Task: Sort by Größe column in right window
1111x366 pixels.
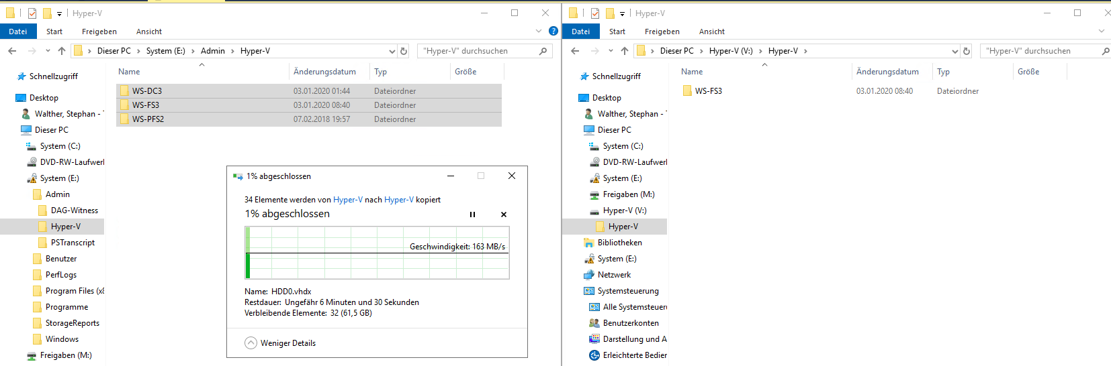Action: [x=1028, y=72]
